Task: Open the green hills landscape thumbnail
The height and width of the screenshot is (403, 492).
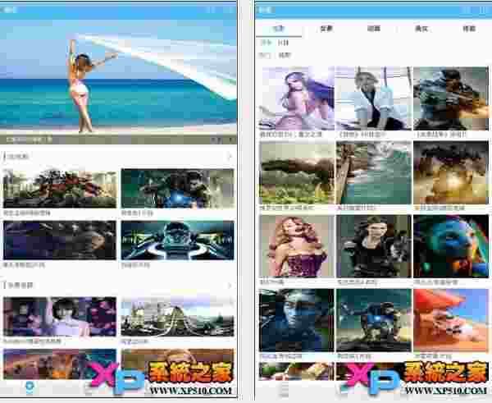Action: (297, 172)
